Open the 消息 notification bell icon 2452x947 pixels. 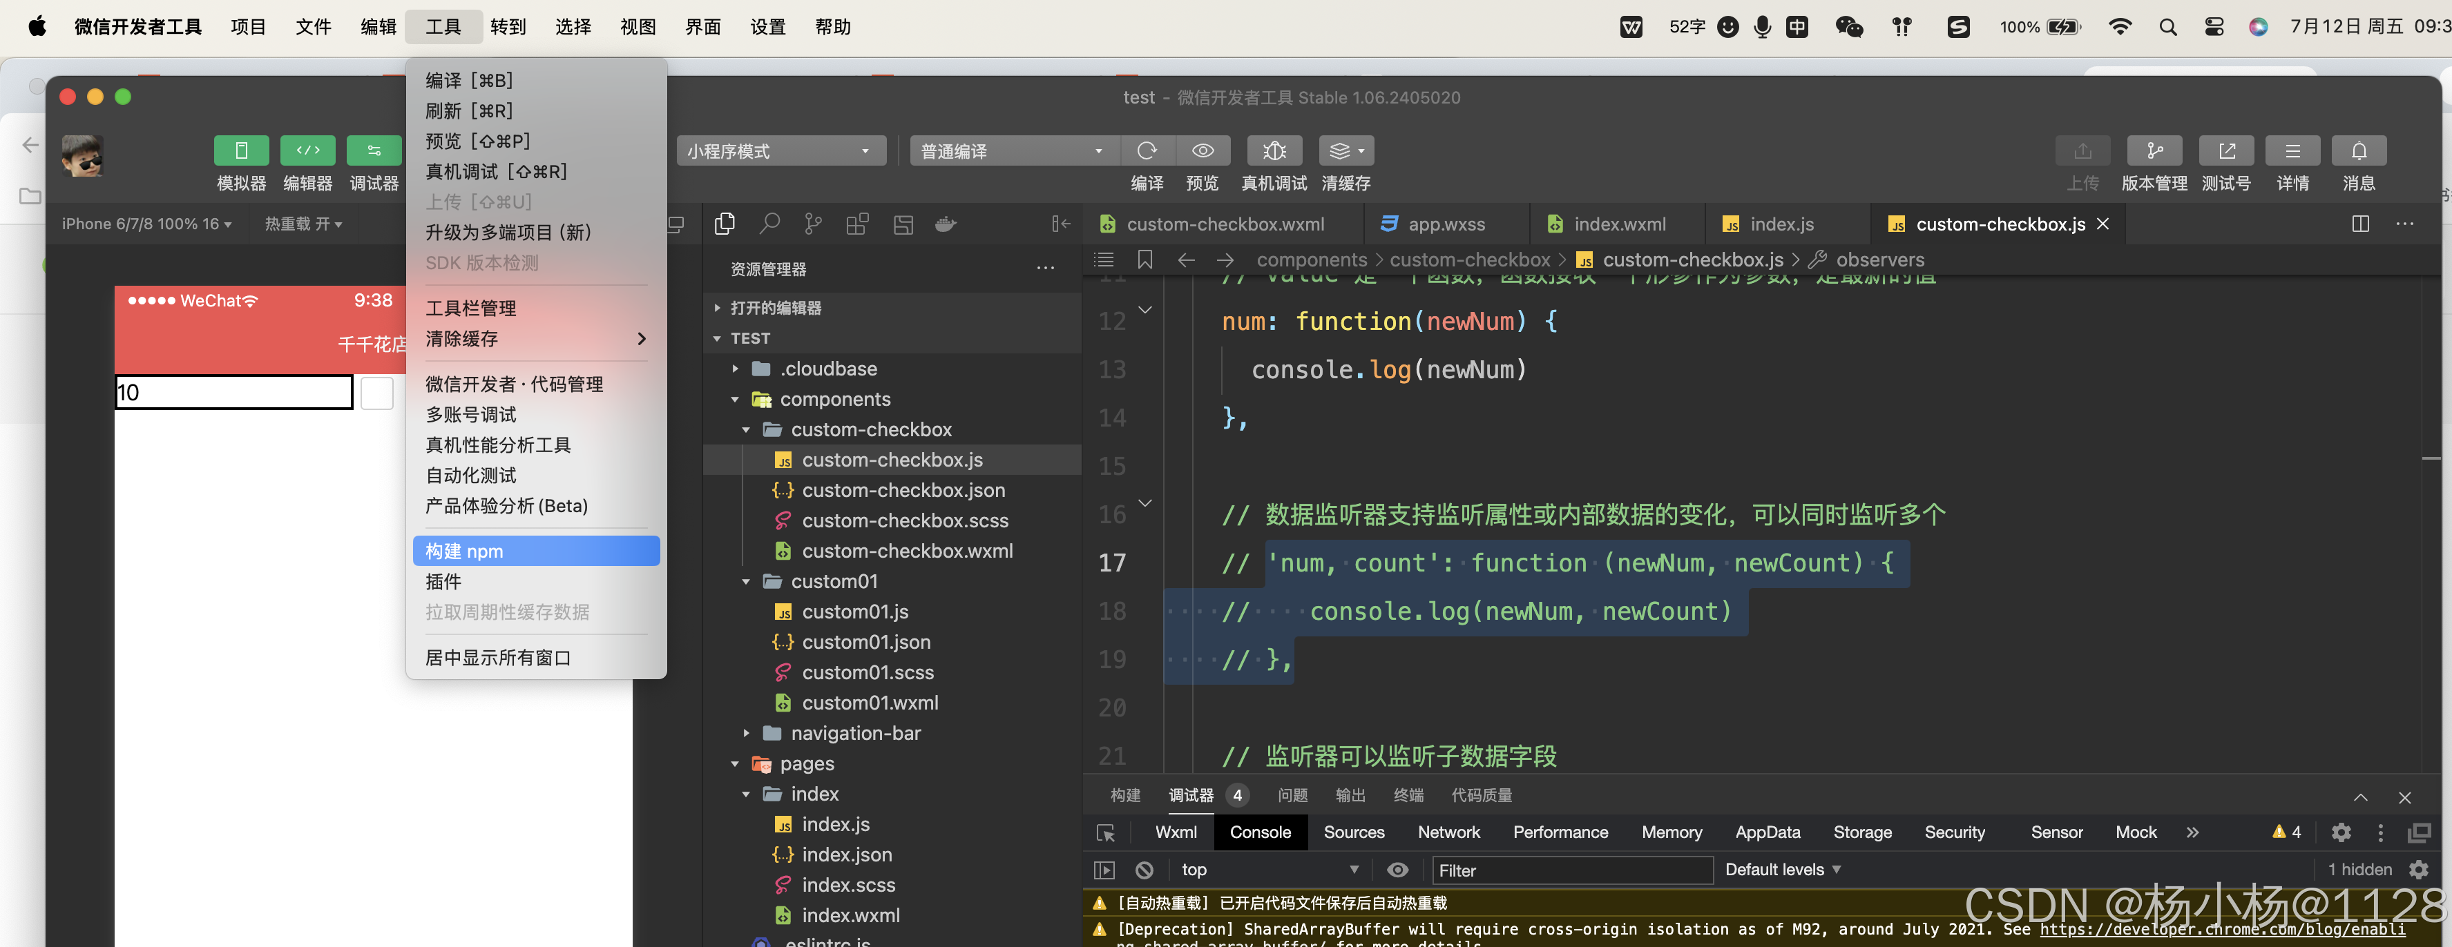pos(2359,150)
